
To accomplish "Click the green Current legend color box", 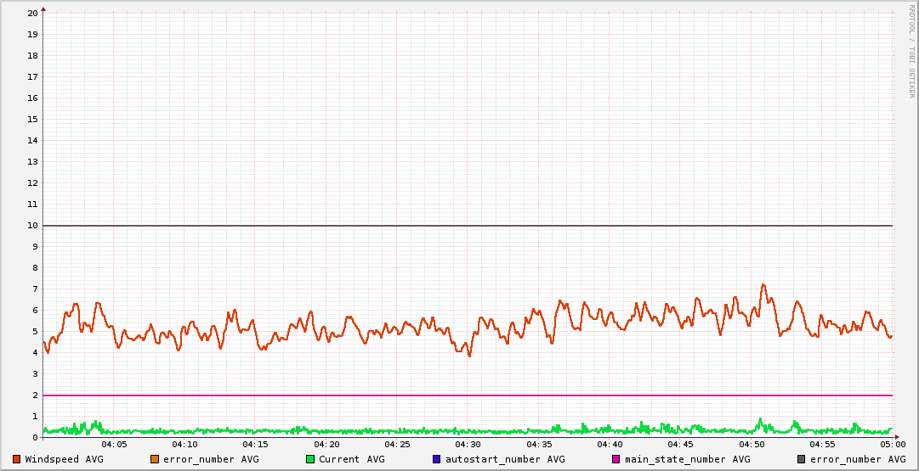I will point(310,459).
